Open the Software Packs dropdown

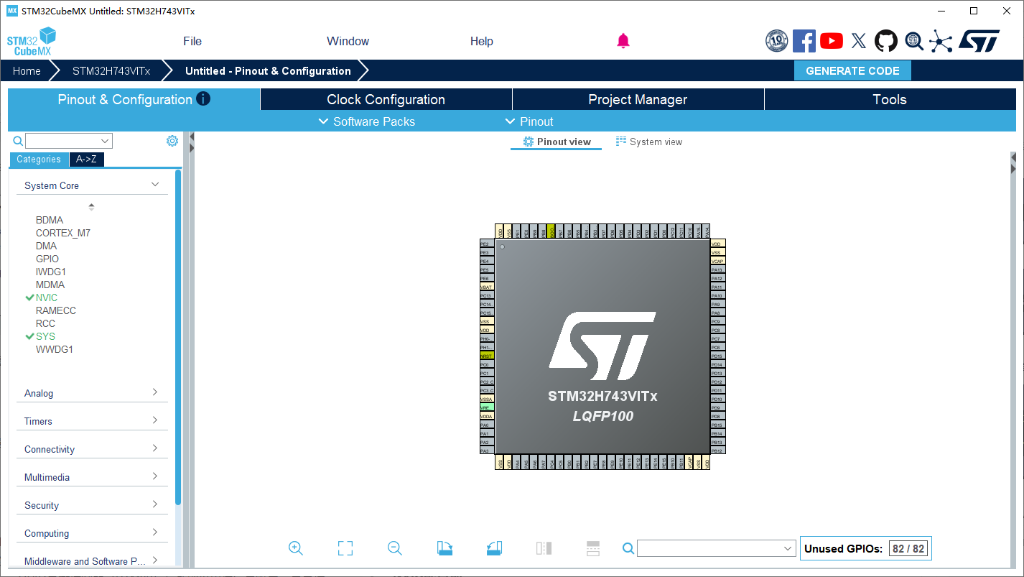pyautogui.click(x=366, y=121)
